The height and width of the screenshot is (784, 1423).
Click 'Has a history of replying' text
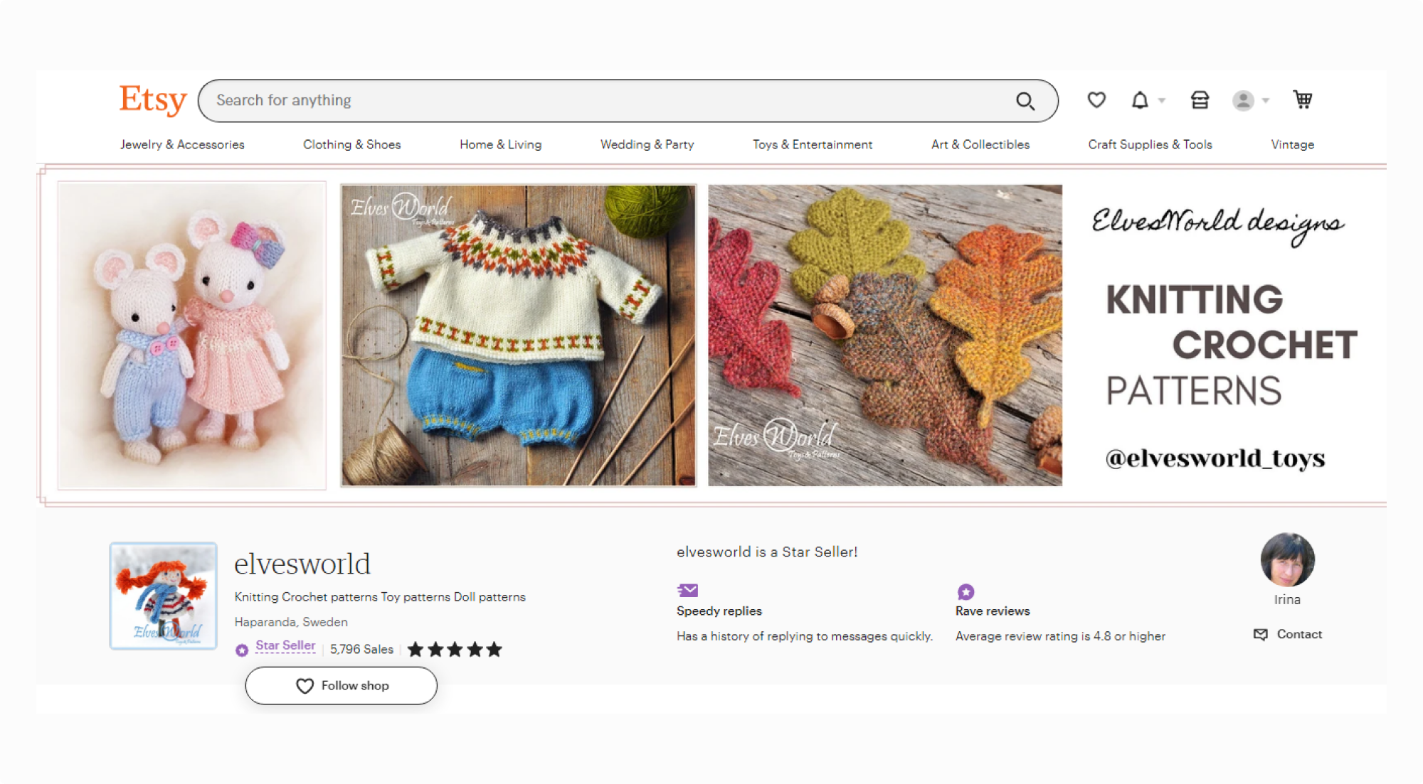tap(805, 636)
